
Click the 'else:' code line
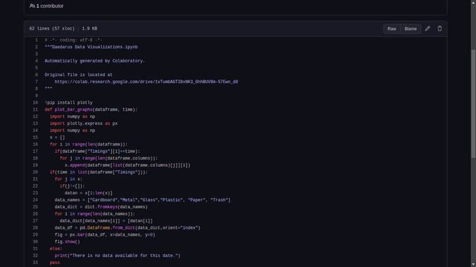[56, 249]
